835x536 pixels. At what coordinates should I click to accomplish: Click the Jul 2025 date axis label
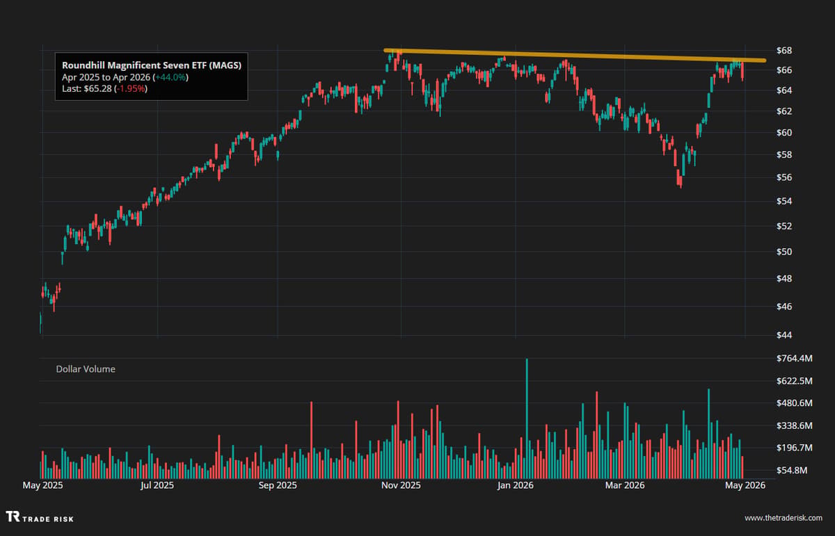tap(157, 485)
